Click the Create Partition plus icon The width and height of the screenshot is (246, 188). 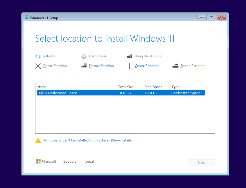tap(130, 66)
